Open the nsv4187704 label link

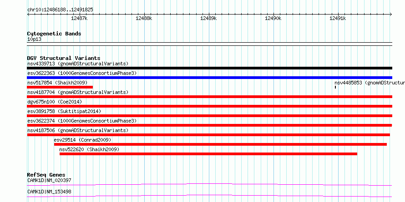(x=78, y=92)
